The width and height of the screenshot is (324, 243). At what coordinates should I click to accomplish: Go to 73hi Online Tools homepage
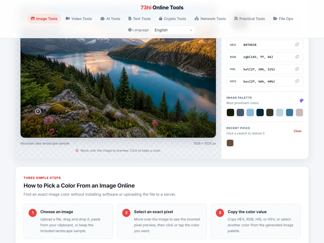coord(162,8)
